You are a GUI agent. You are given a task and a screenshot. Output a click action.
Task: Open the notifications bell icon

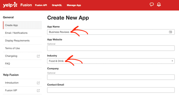pos(159,4)
